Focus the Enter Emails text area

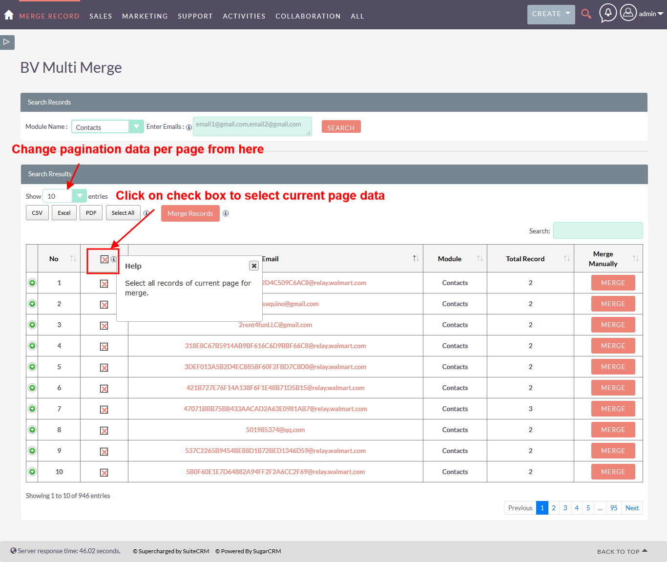click(252, 126)
